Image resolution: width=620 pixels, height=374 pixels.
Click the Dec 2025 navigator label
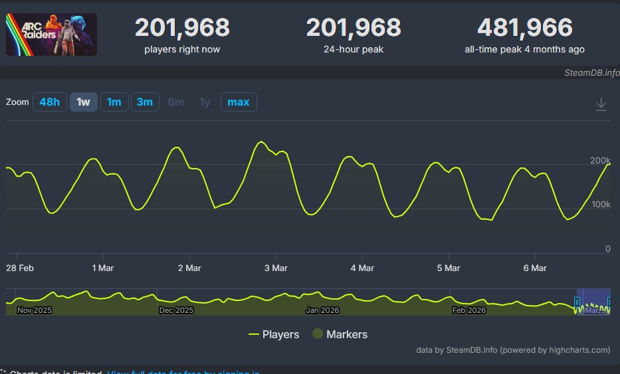(x=176, y=310)
